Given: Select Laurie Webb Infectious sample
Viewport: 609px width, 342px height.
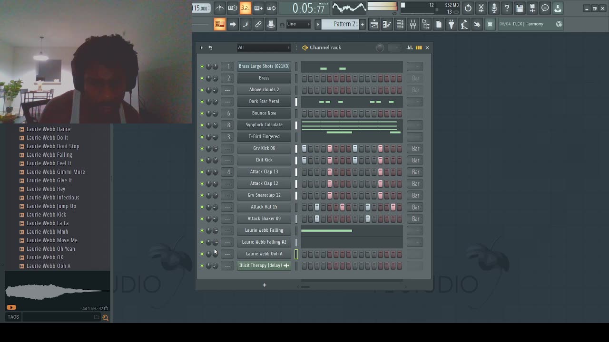Looking at the screenshot, I should click(x=53, y=198).
